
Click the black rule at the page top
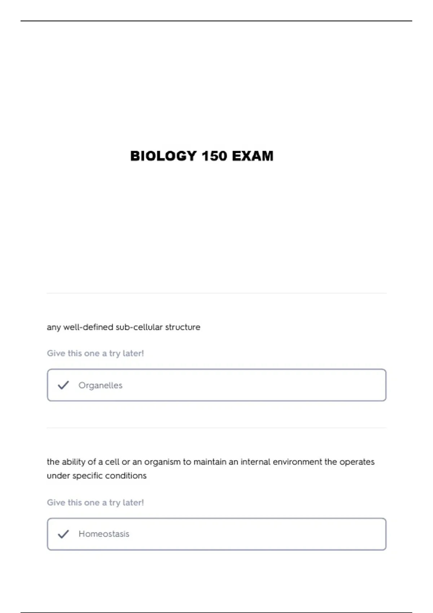[x=216, y=21]
